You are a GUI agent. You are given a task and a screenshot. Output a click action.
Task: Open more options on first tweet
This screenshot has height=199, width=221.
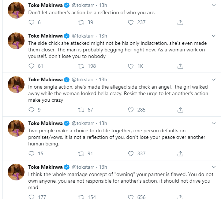pos(213,5)
